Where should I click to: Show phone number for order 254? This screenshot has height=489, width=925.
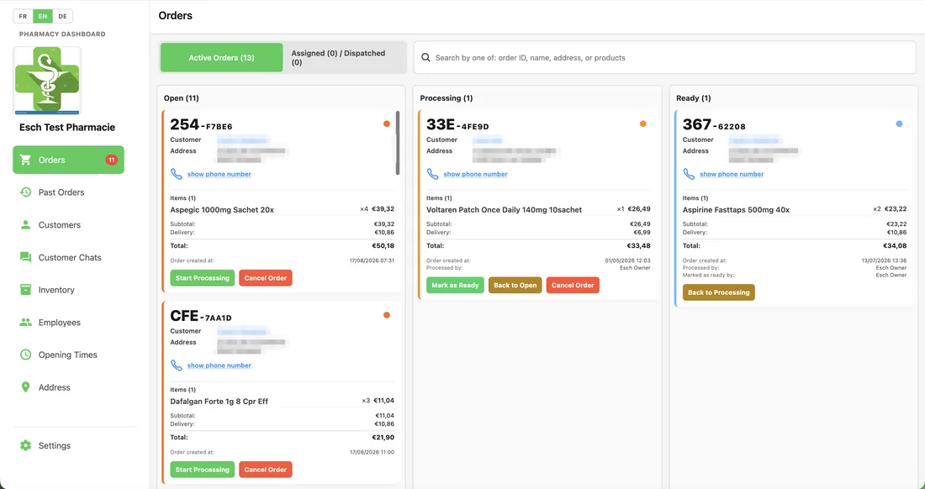coord(219,175)
